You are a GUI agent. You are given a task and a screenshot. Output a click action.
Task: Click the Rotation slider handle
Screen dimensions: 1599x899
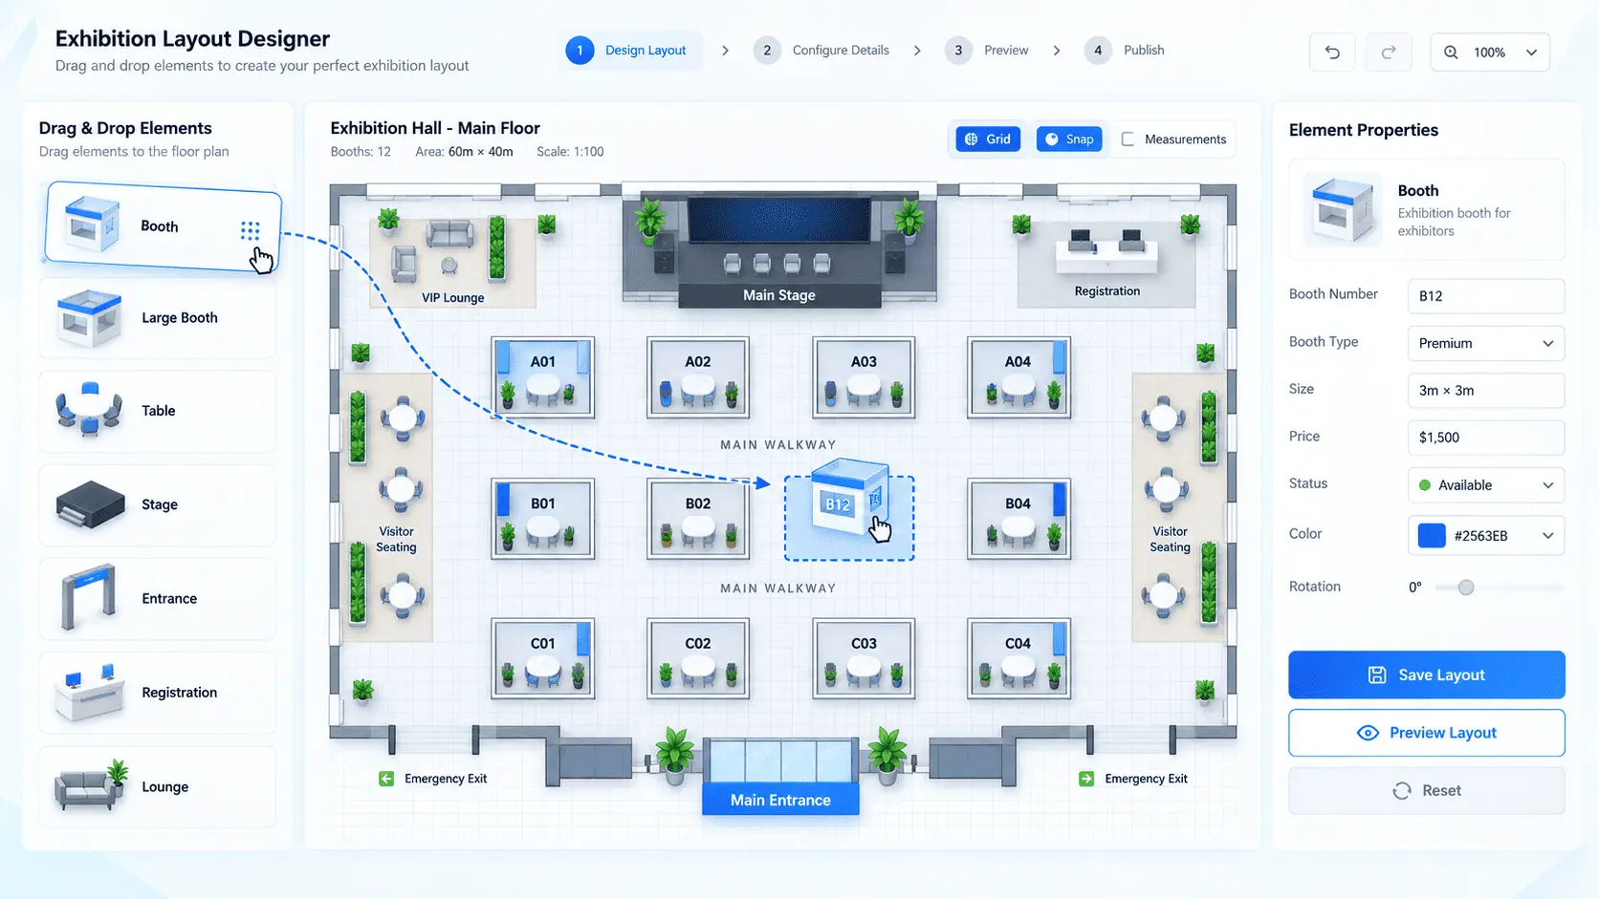(x=1466, y=588)
